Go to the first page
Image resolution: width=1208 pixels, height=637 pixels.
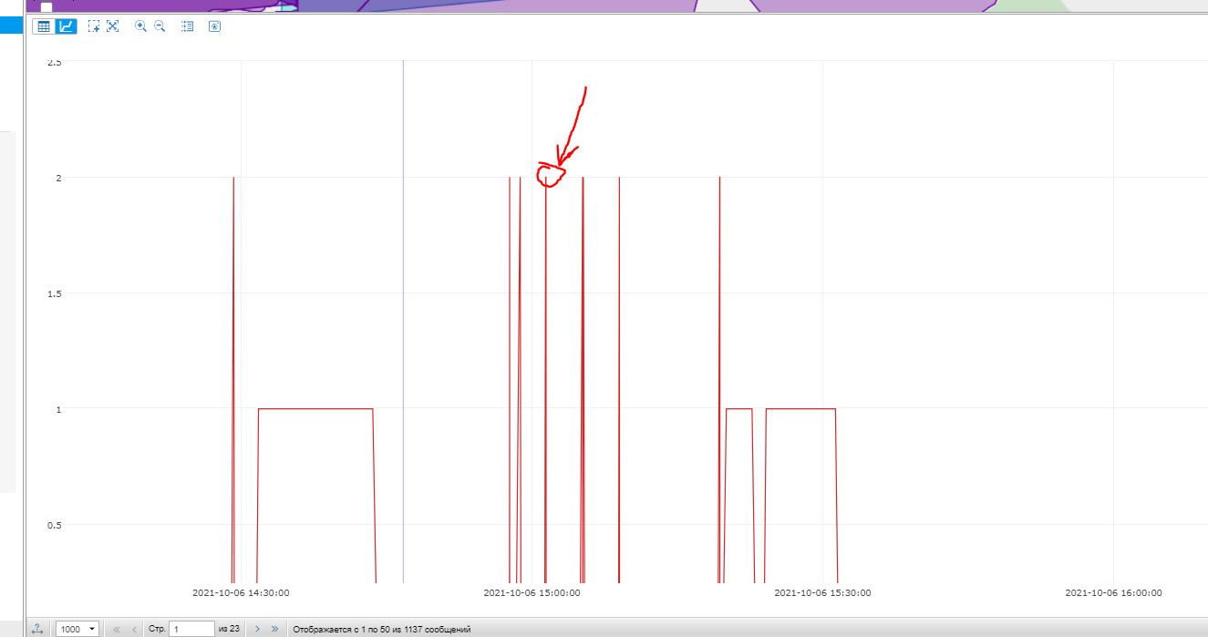pyautogui.click(x=116, y=629)
